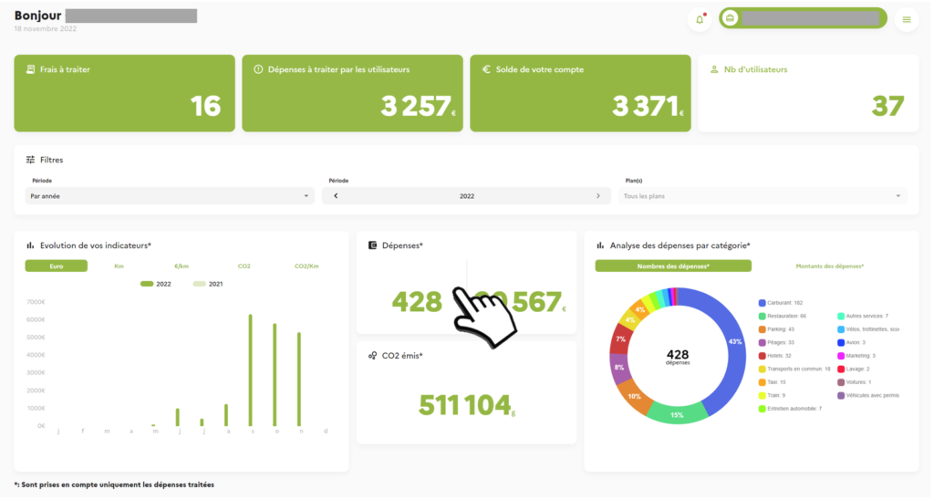Switch to the Km indicator tab

tap(119, 266)
